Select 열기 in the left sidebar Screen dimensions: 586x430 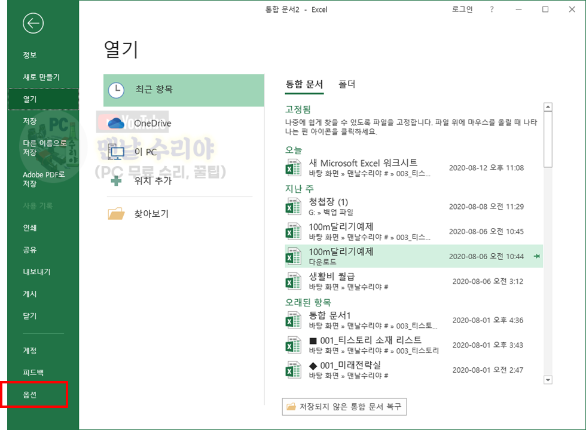click(43, 99)
